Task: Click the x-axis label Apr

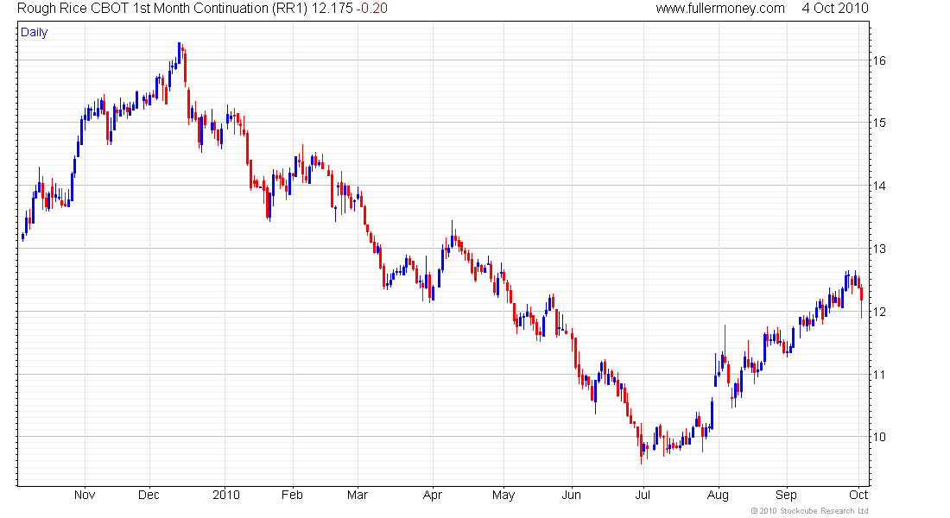Action: point(433,495)
